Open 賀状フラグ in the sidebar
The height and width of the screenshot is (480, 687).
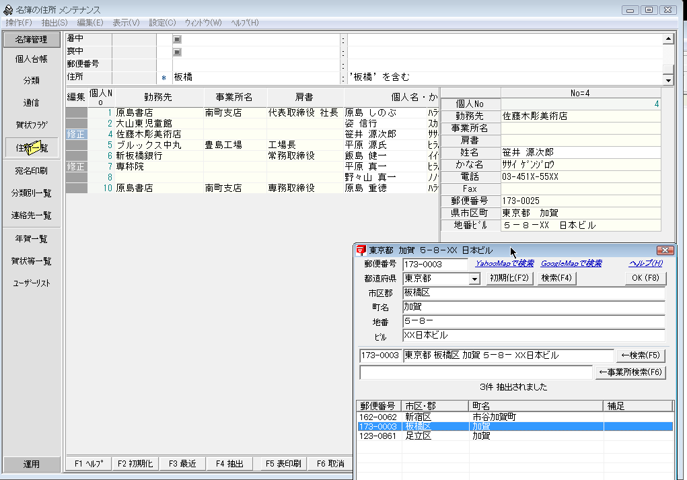click(x=32, y=125)
